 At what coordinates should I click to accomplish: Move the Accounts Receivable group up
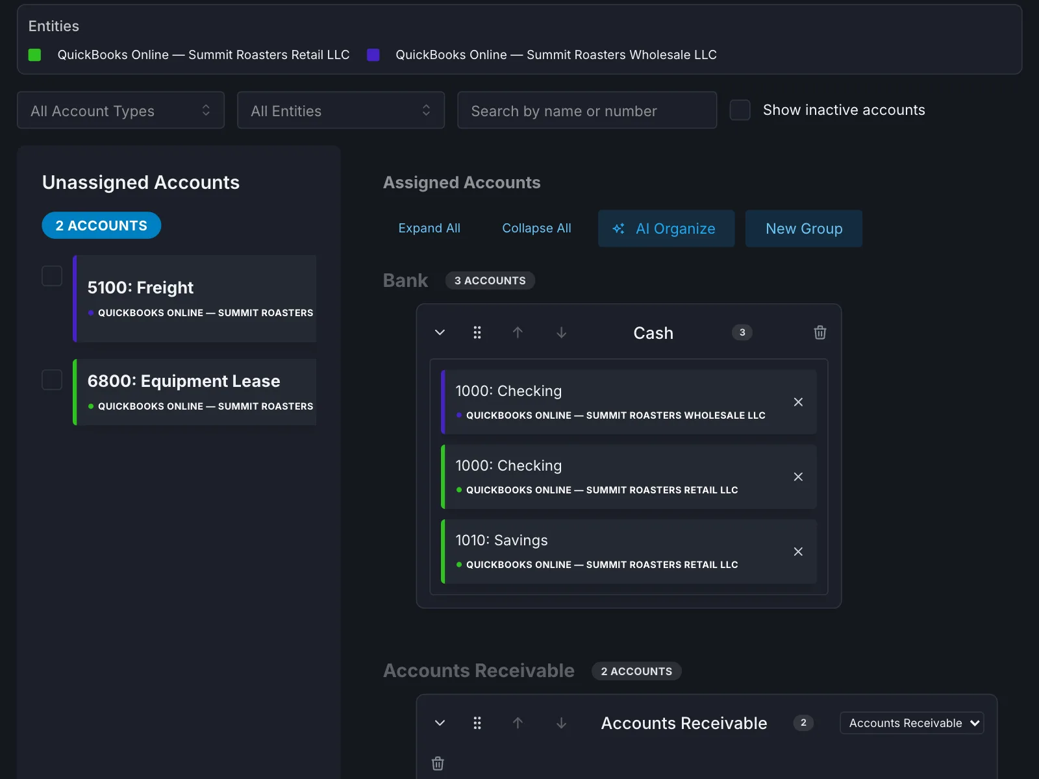click(x=518, y=723)
